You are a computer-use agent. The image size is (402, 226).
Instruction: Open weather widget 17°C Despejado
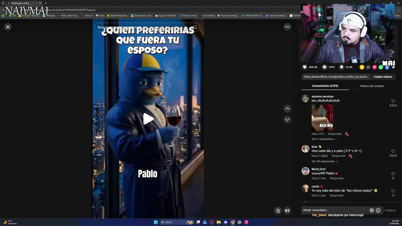[x=10, y=222]
